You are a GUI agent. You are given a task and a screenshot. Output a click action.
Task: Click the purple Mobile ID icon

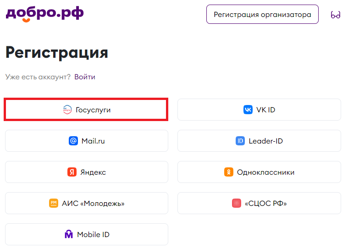(69, 234)
